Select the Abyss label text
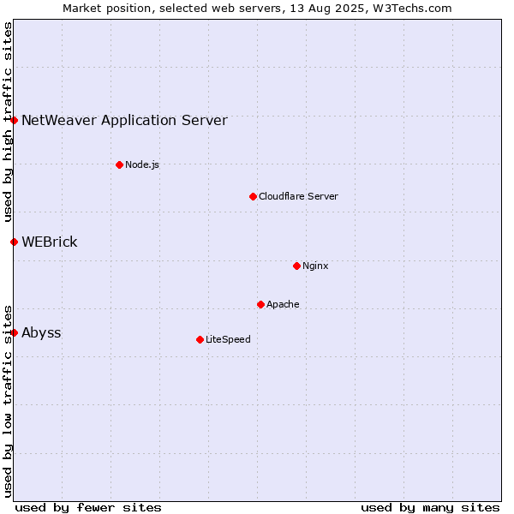Screen dimensions: 514x514 click(41, 332)
